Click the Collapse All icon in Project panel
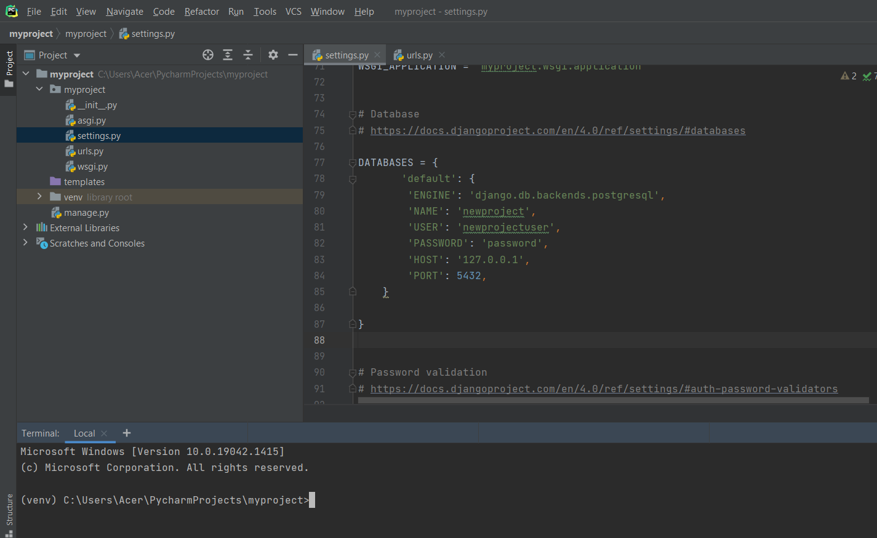877x538 pixels. 248,55
